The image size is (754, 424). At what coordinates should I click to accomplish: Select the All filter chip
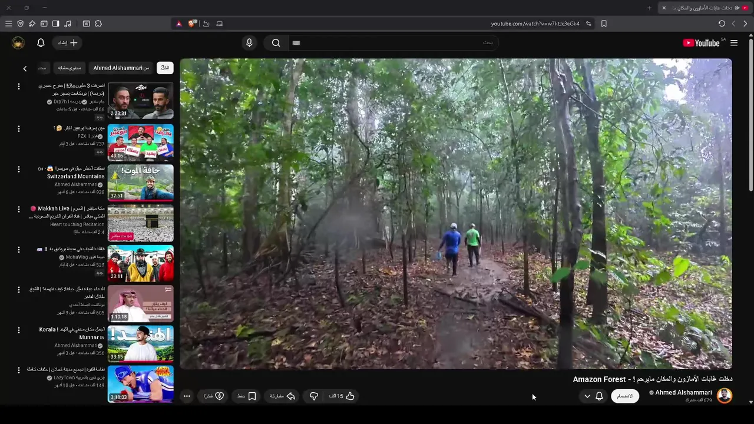coord(165,68)
